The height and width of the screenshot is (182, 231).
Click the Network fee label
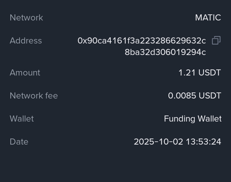pyautogui.click(x=34, y=96)
